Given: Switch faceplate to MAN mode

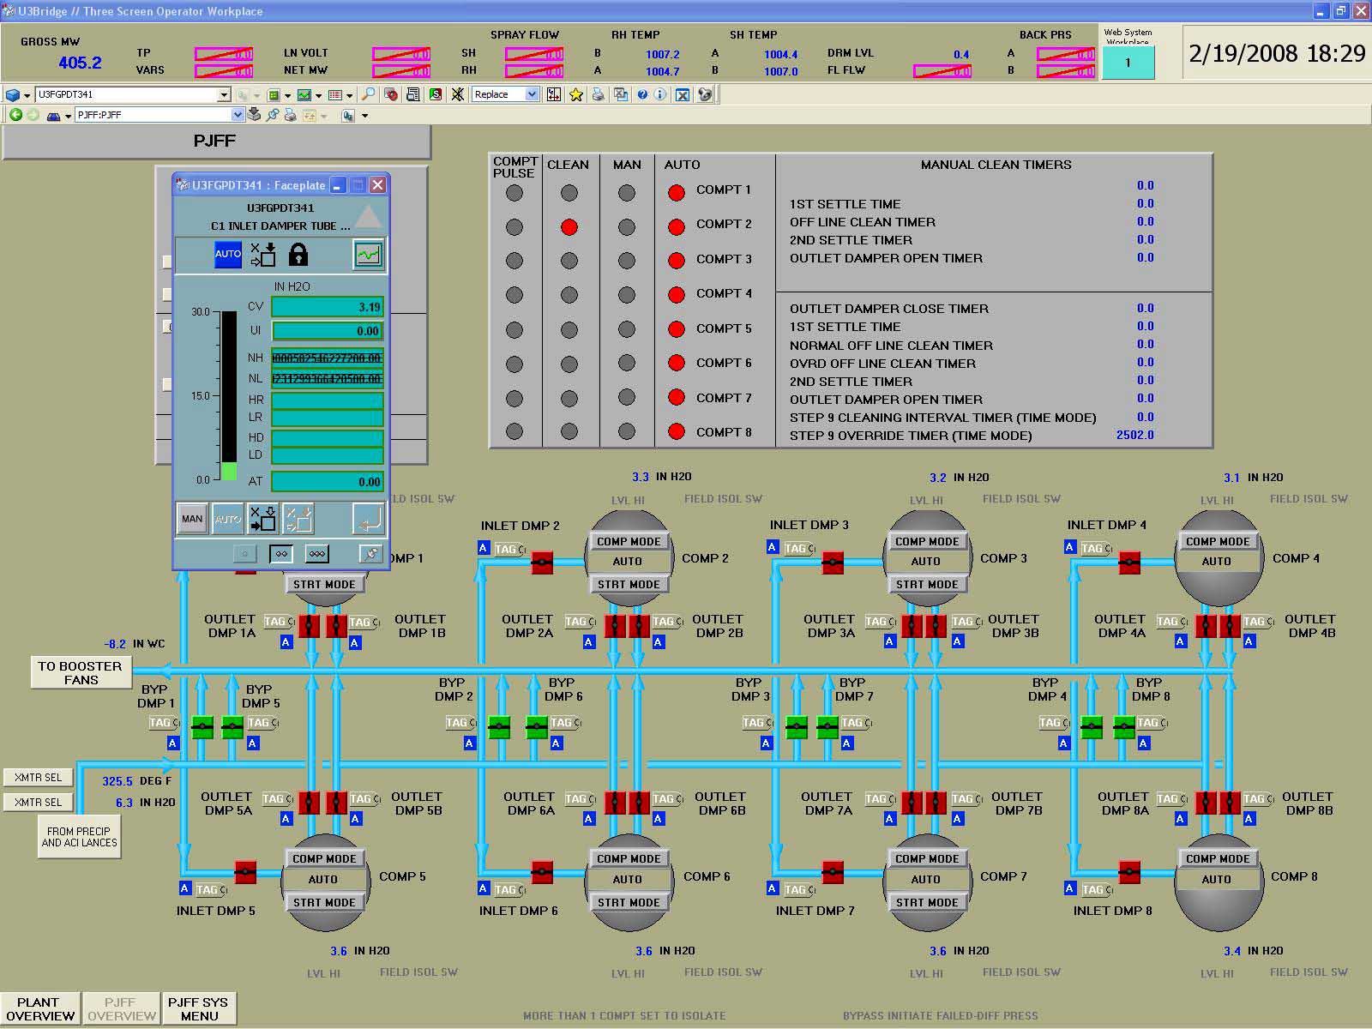Looking at the screenshot, I should click(192, 519).
